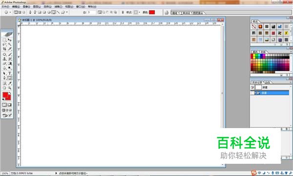
Task: Click the red 颜色 swatch in options bar
Action: 152,12
